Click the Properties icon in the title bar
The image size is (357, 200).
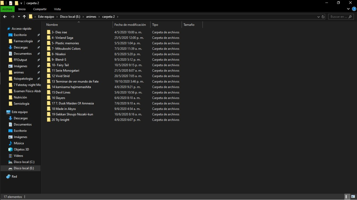point(11,3)
